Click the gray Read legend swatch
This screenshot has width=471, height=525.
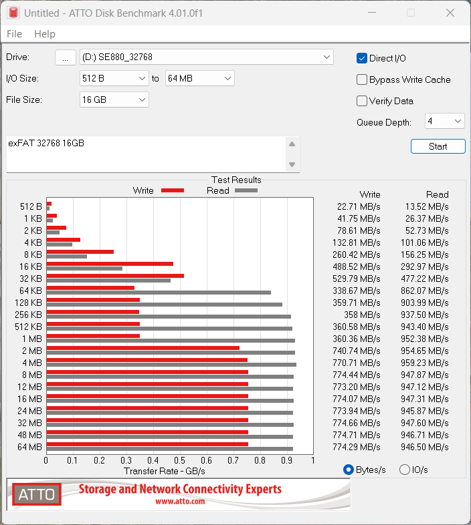coord(246,190)
